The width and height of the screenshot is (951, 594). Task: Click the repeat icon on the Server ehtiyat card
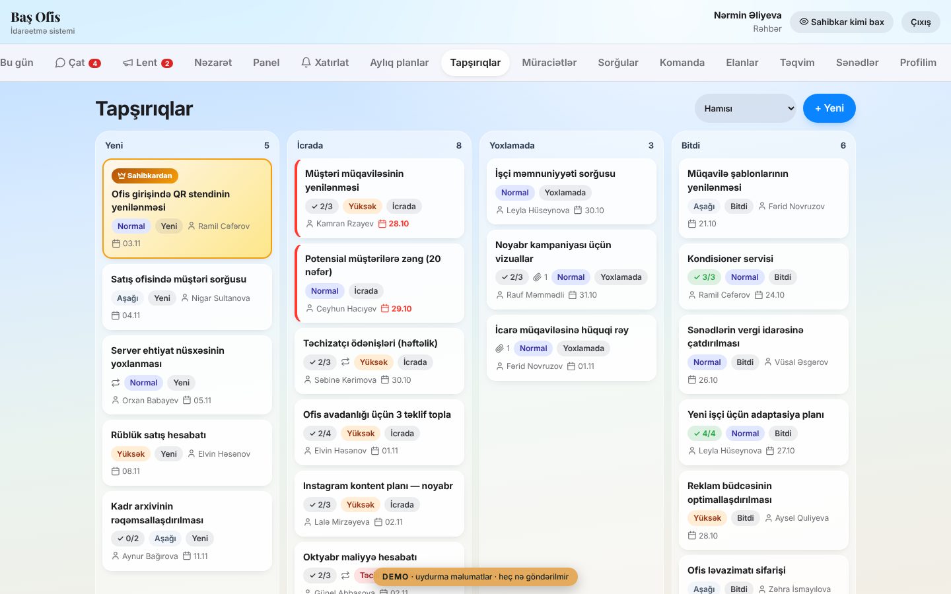tap(116, 383)
